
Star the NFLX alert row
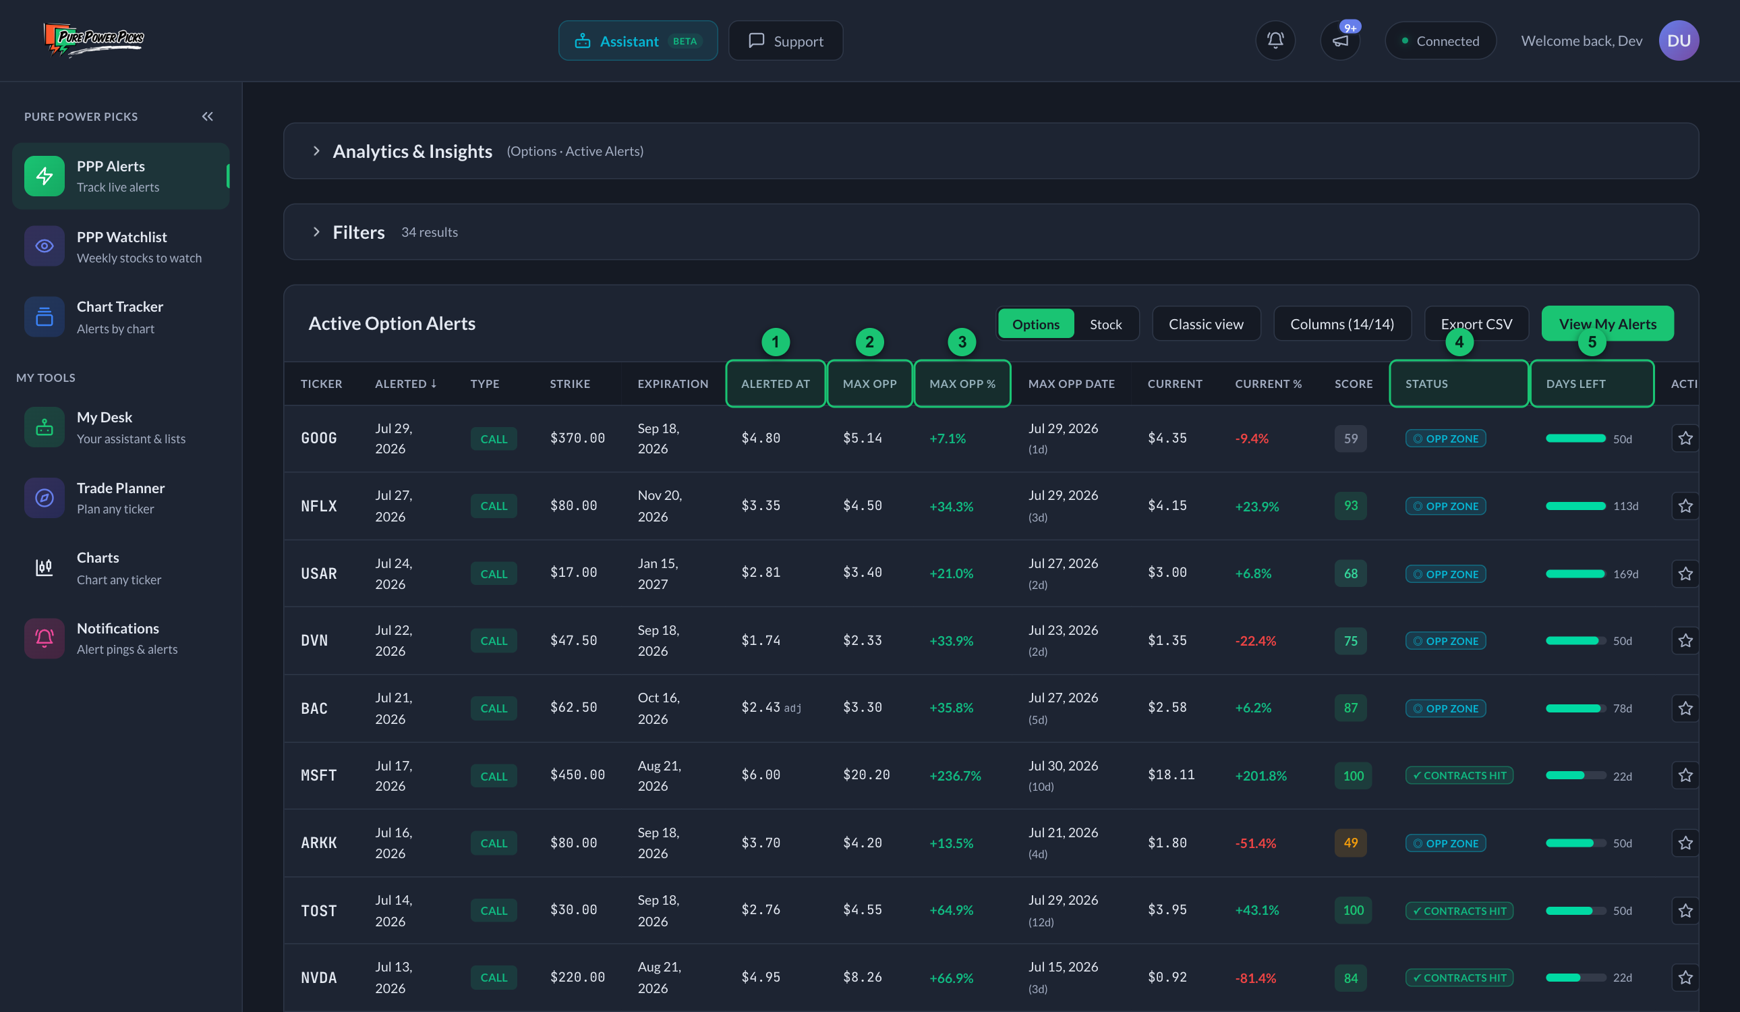[x=1685, y=505]
